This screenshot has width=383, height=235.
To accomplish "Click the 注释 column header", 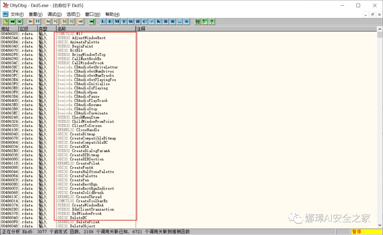I will tap(256, 29).
